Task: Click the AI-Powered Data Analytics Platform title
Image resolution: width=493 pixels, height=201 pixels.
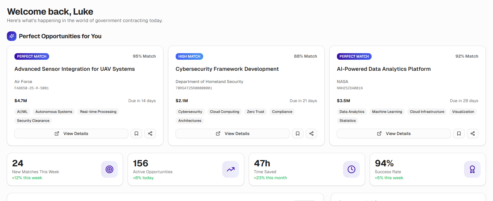Action: pyautogui.click(x=384, y=69)
